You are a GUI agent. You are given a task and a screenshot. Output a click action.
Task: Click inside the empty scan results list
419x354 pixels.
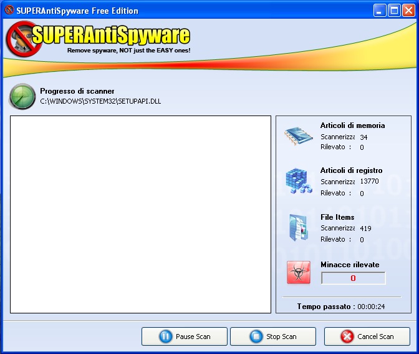click(140, 214)
